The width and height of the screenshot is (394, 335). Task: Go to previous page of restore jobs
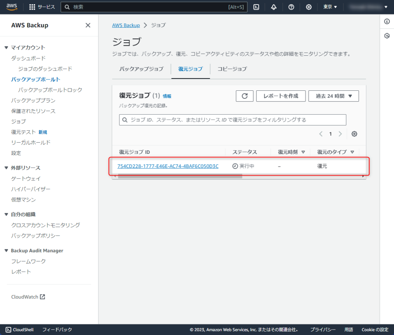click(x=321, y=134)
